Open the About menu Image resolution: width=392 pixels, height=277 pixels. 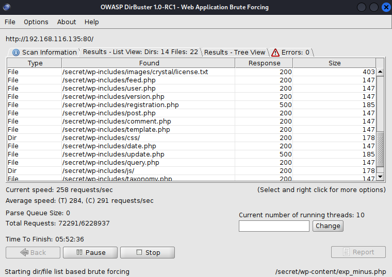pos(66,22)
